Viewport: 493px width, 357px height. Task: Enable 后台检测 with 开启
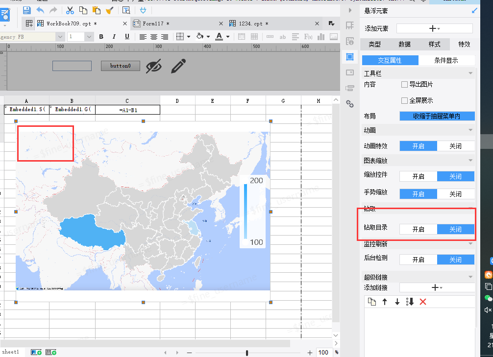coord(418,260)
